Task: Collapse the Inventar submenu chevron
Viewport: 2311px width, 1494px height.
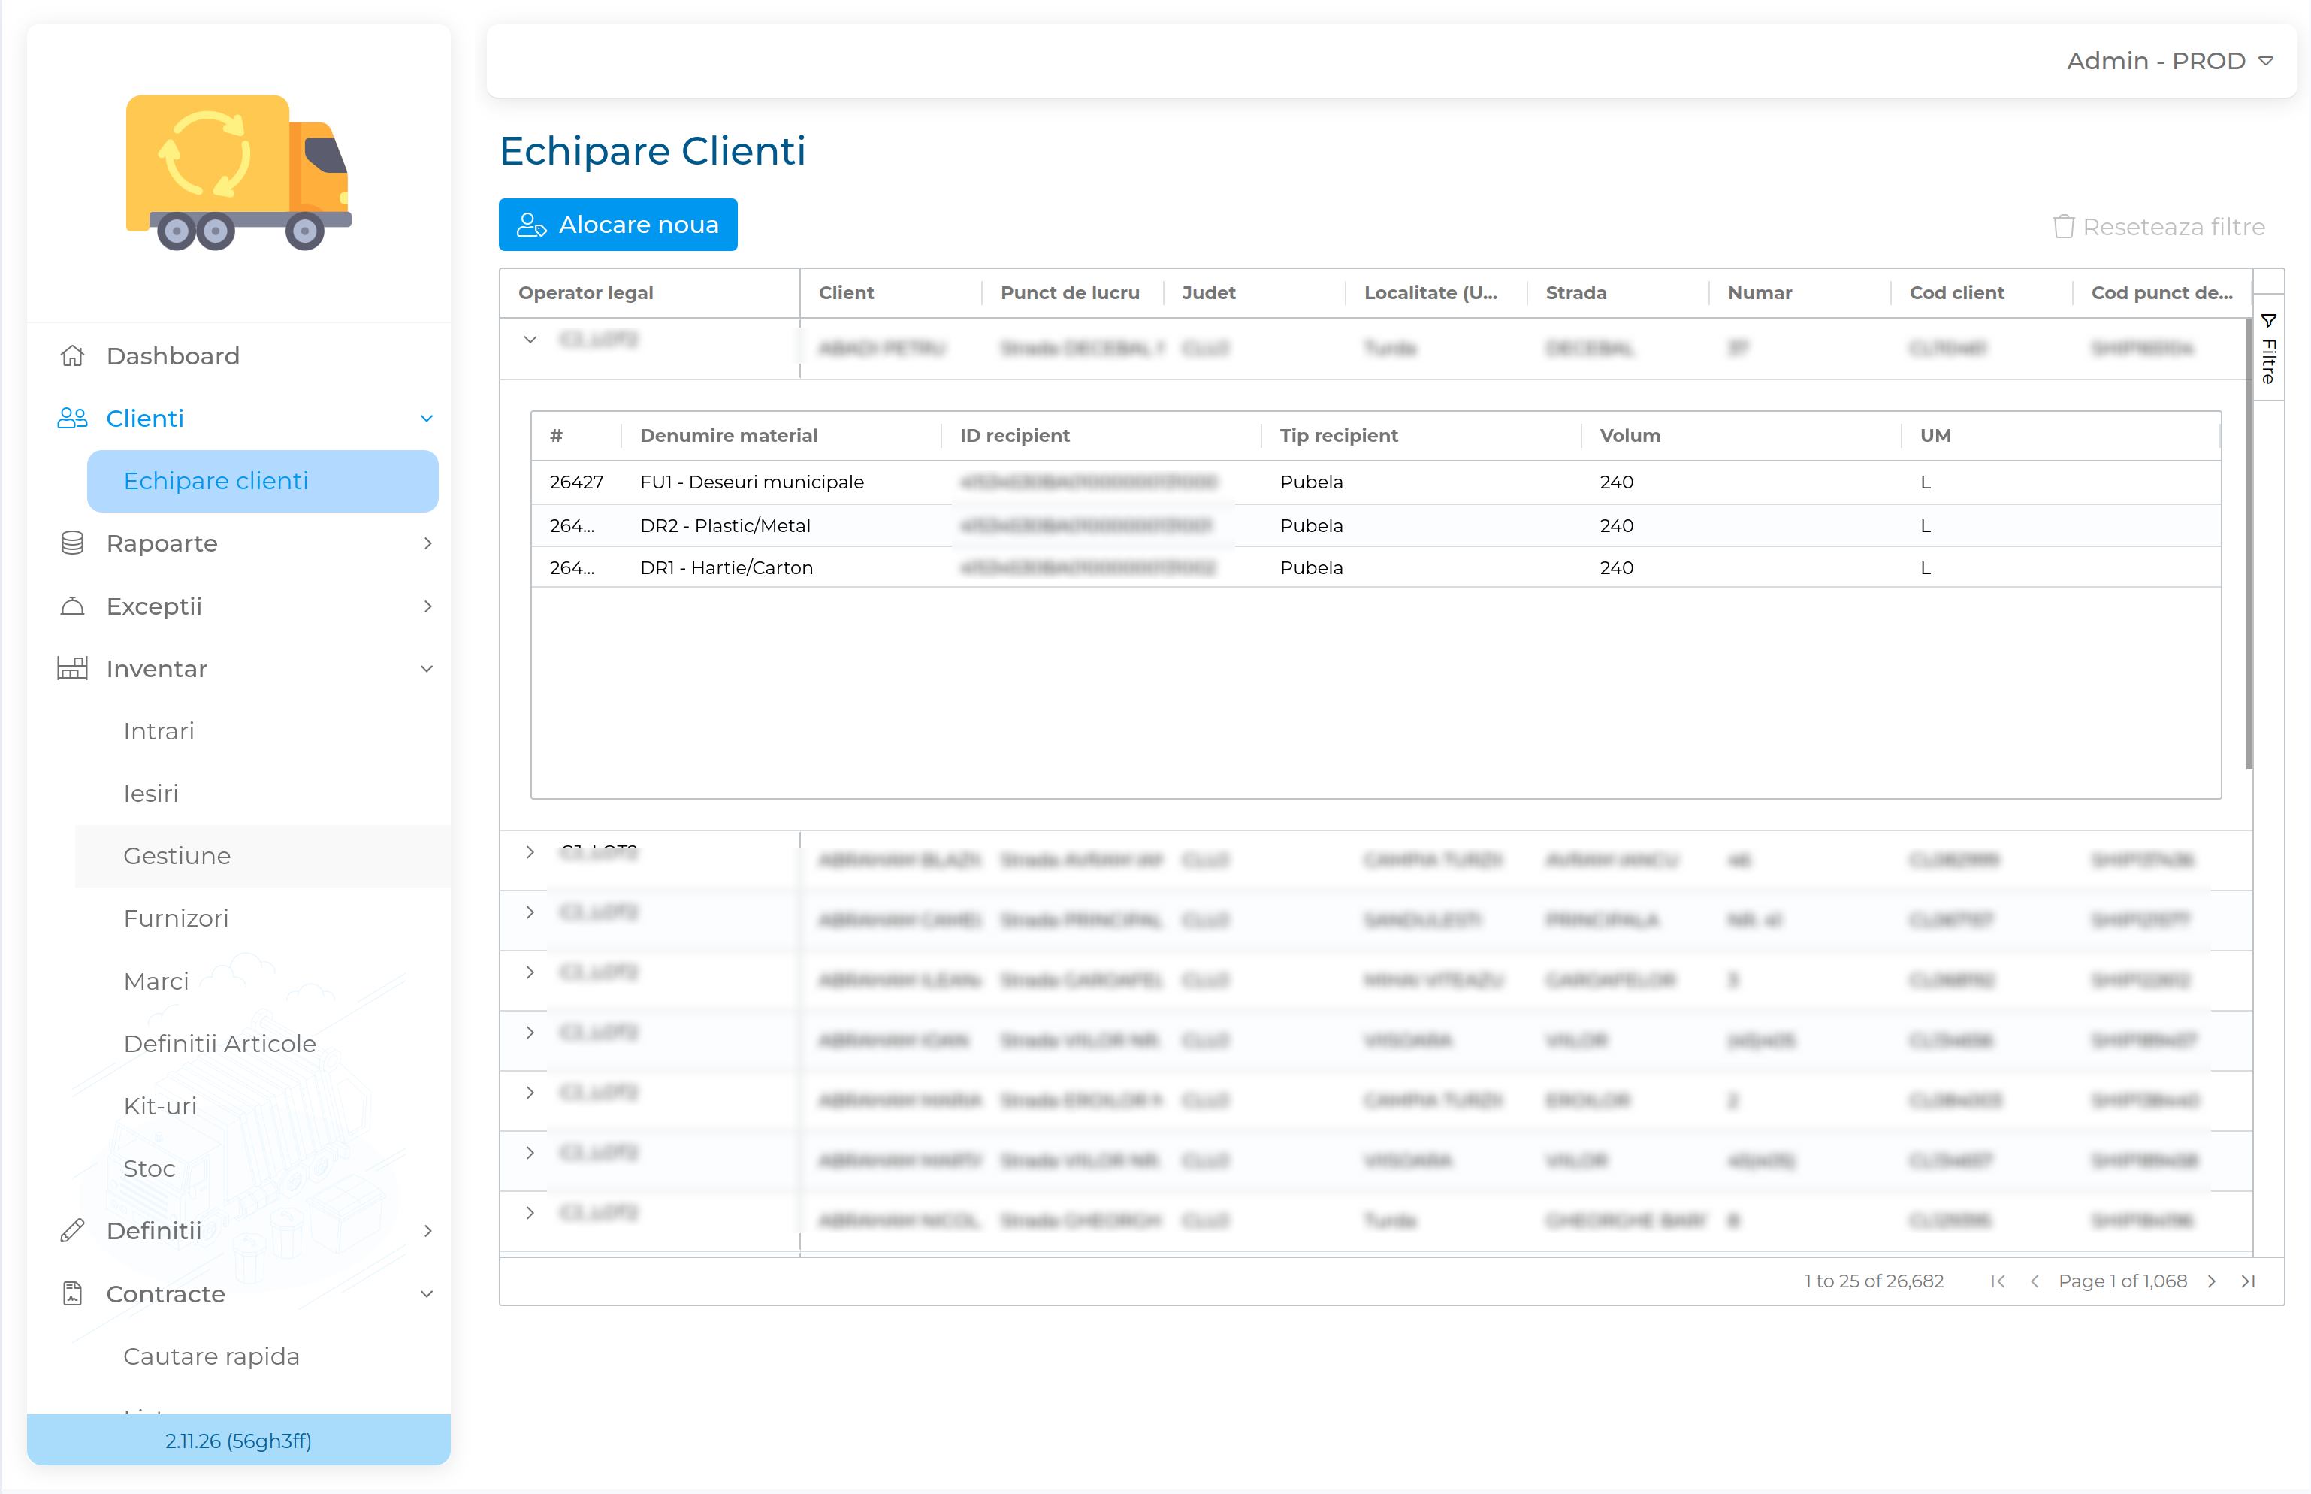Action: pos(427,668)
